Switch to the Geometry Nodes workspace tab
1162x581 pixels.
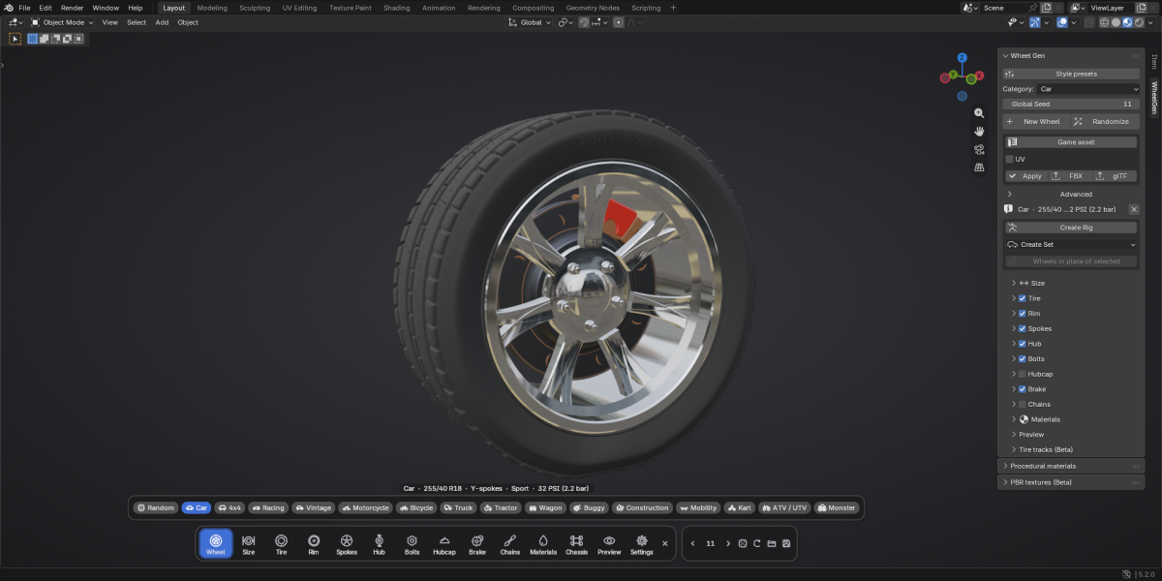(593, 8)
